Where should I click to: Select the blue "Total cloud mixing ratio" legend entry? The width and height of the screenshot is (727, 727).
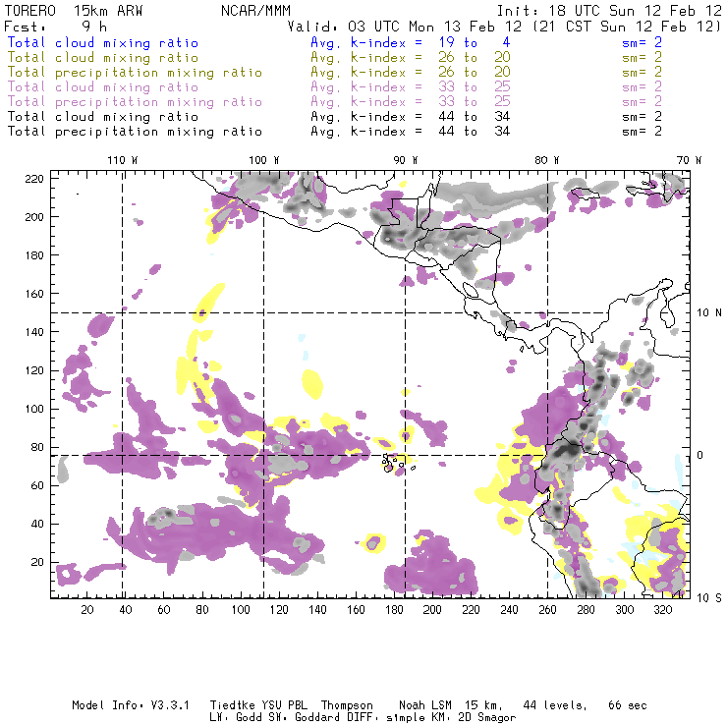coord(103,42)
